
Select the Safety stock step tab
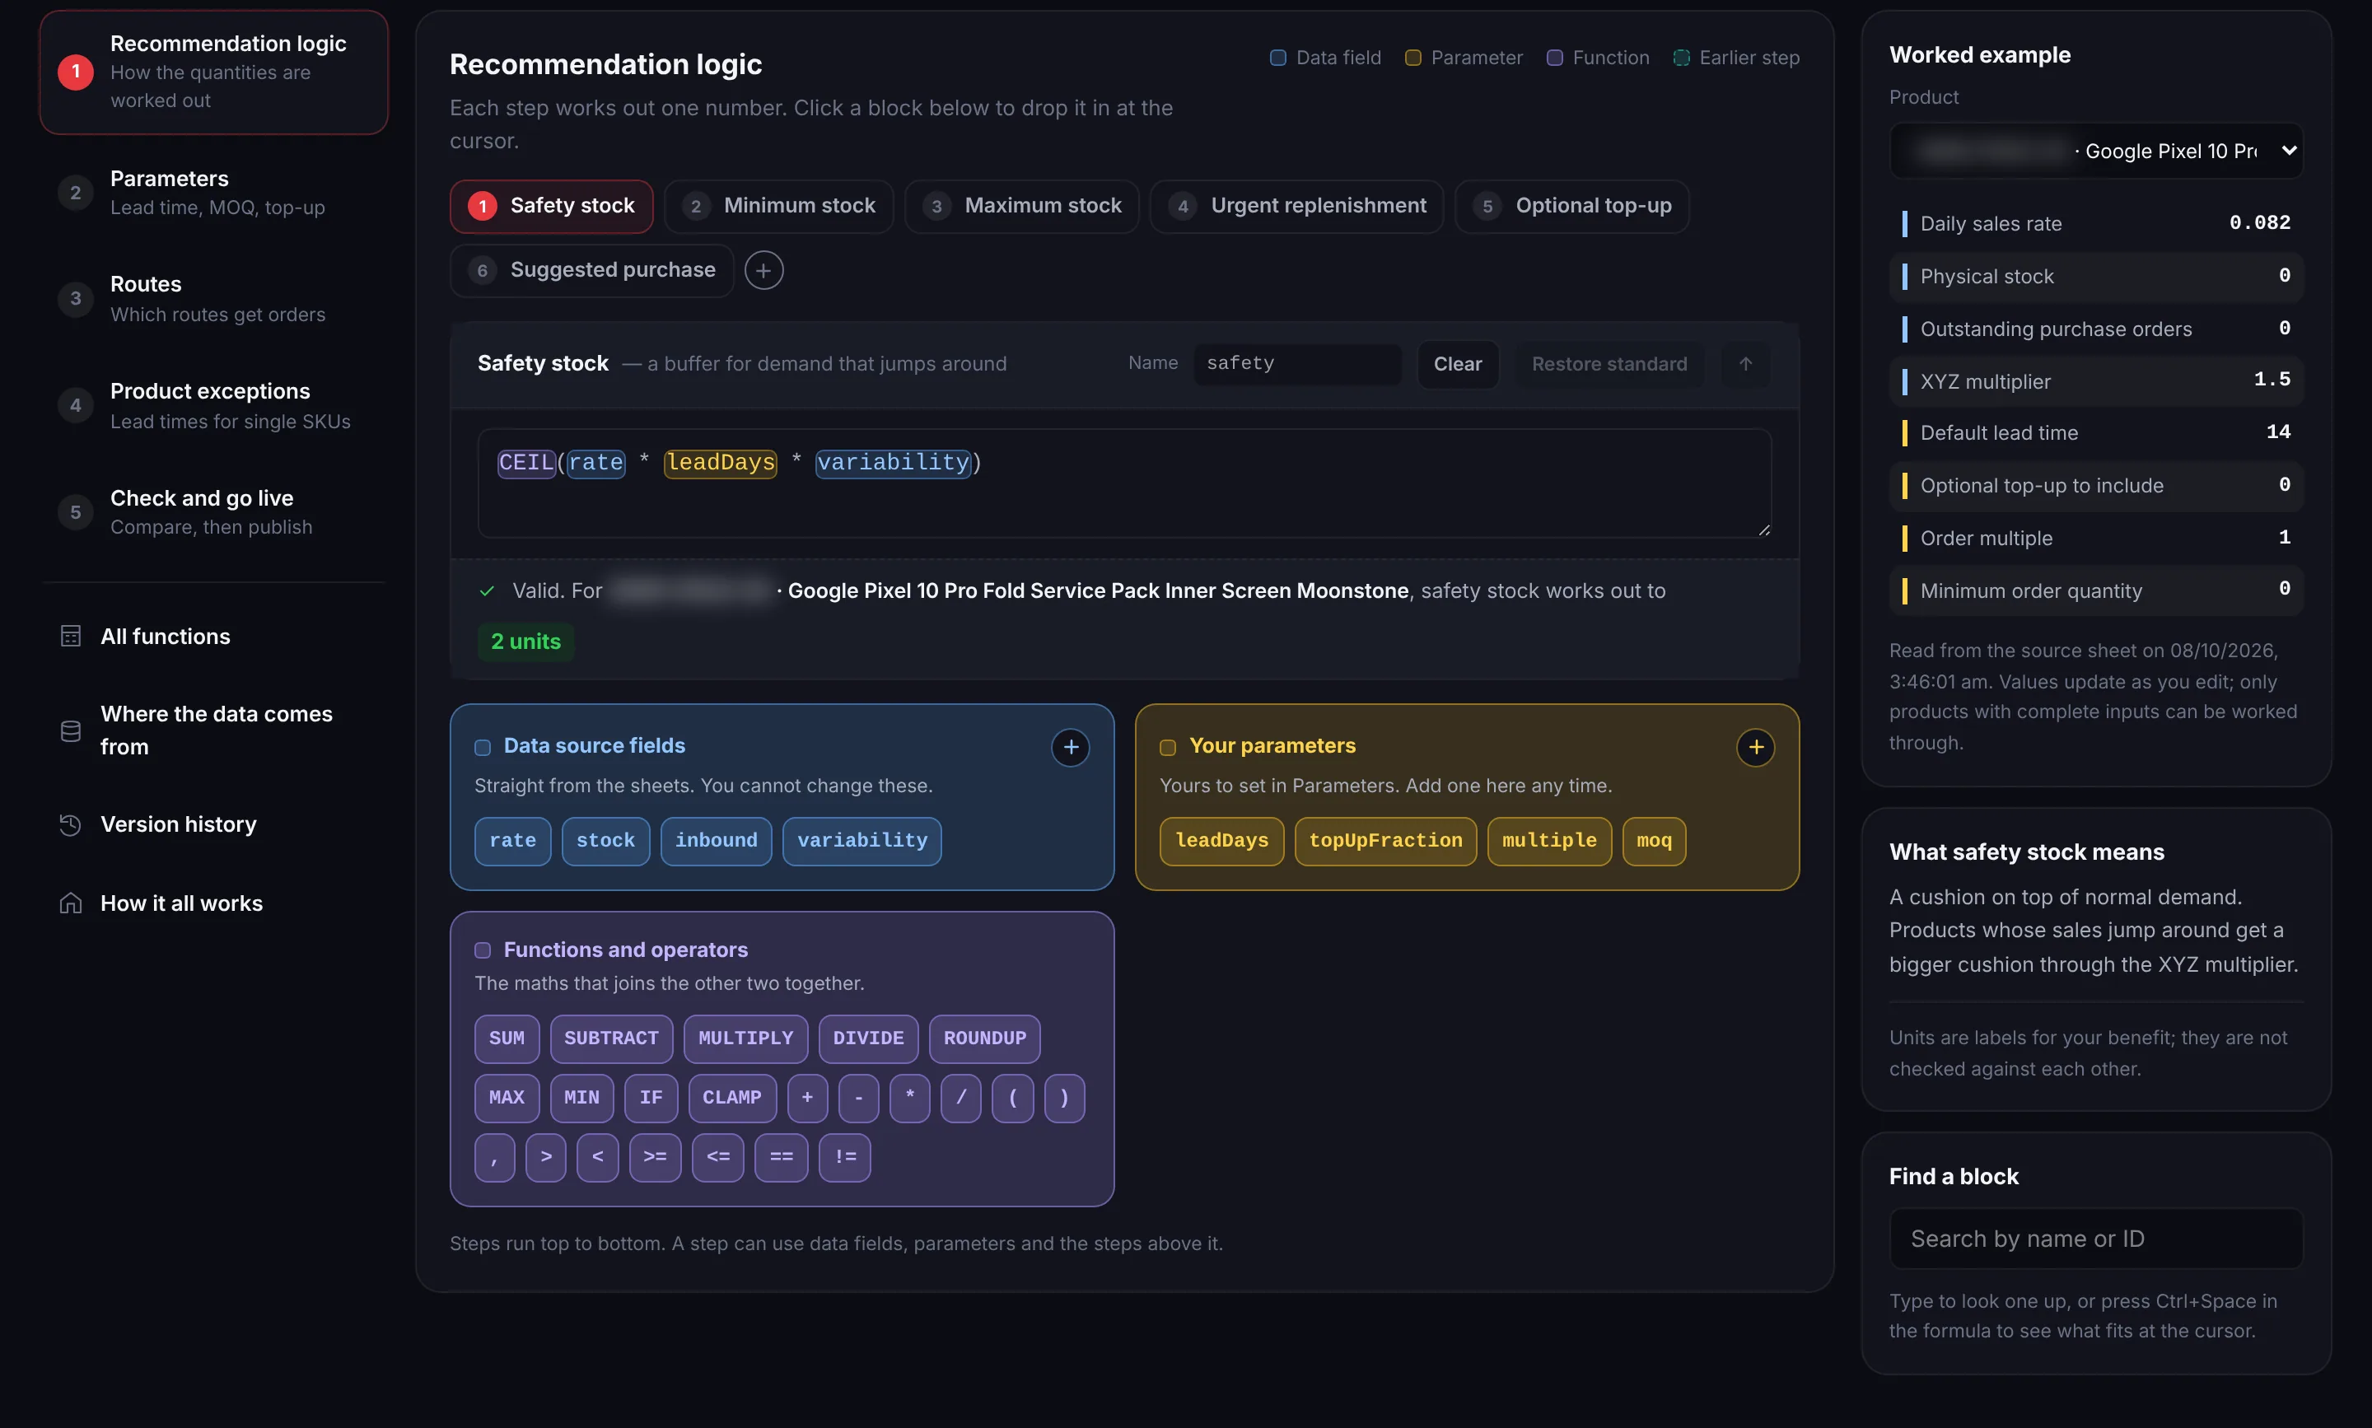point(551,206)
